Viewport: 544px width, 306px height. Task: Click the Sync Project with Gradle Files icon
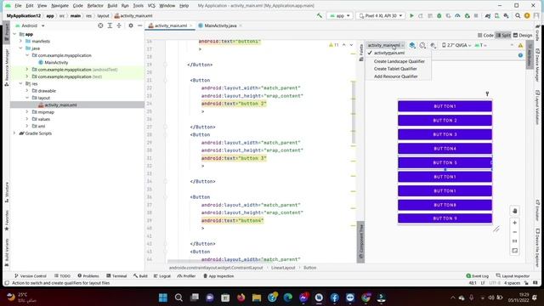point(487,15)
